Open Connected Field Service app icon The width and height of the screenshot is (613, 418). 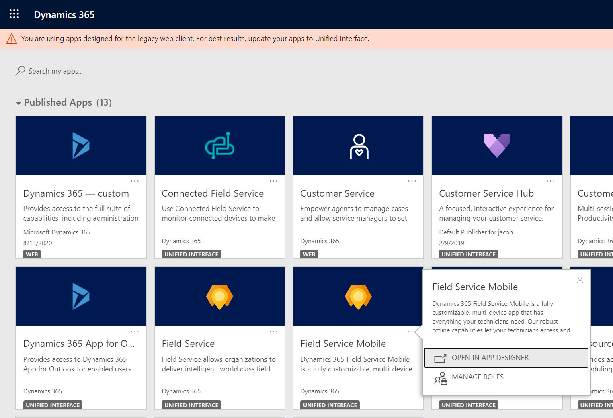click(x=220, y=145)
